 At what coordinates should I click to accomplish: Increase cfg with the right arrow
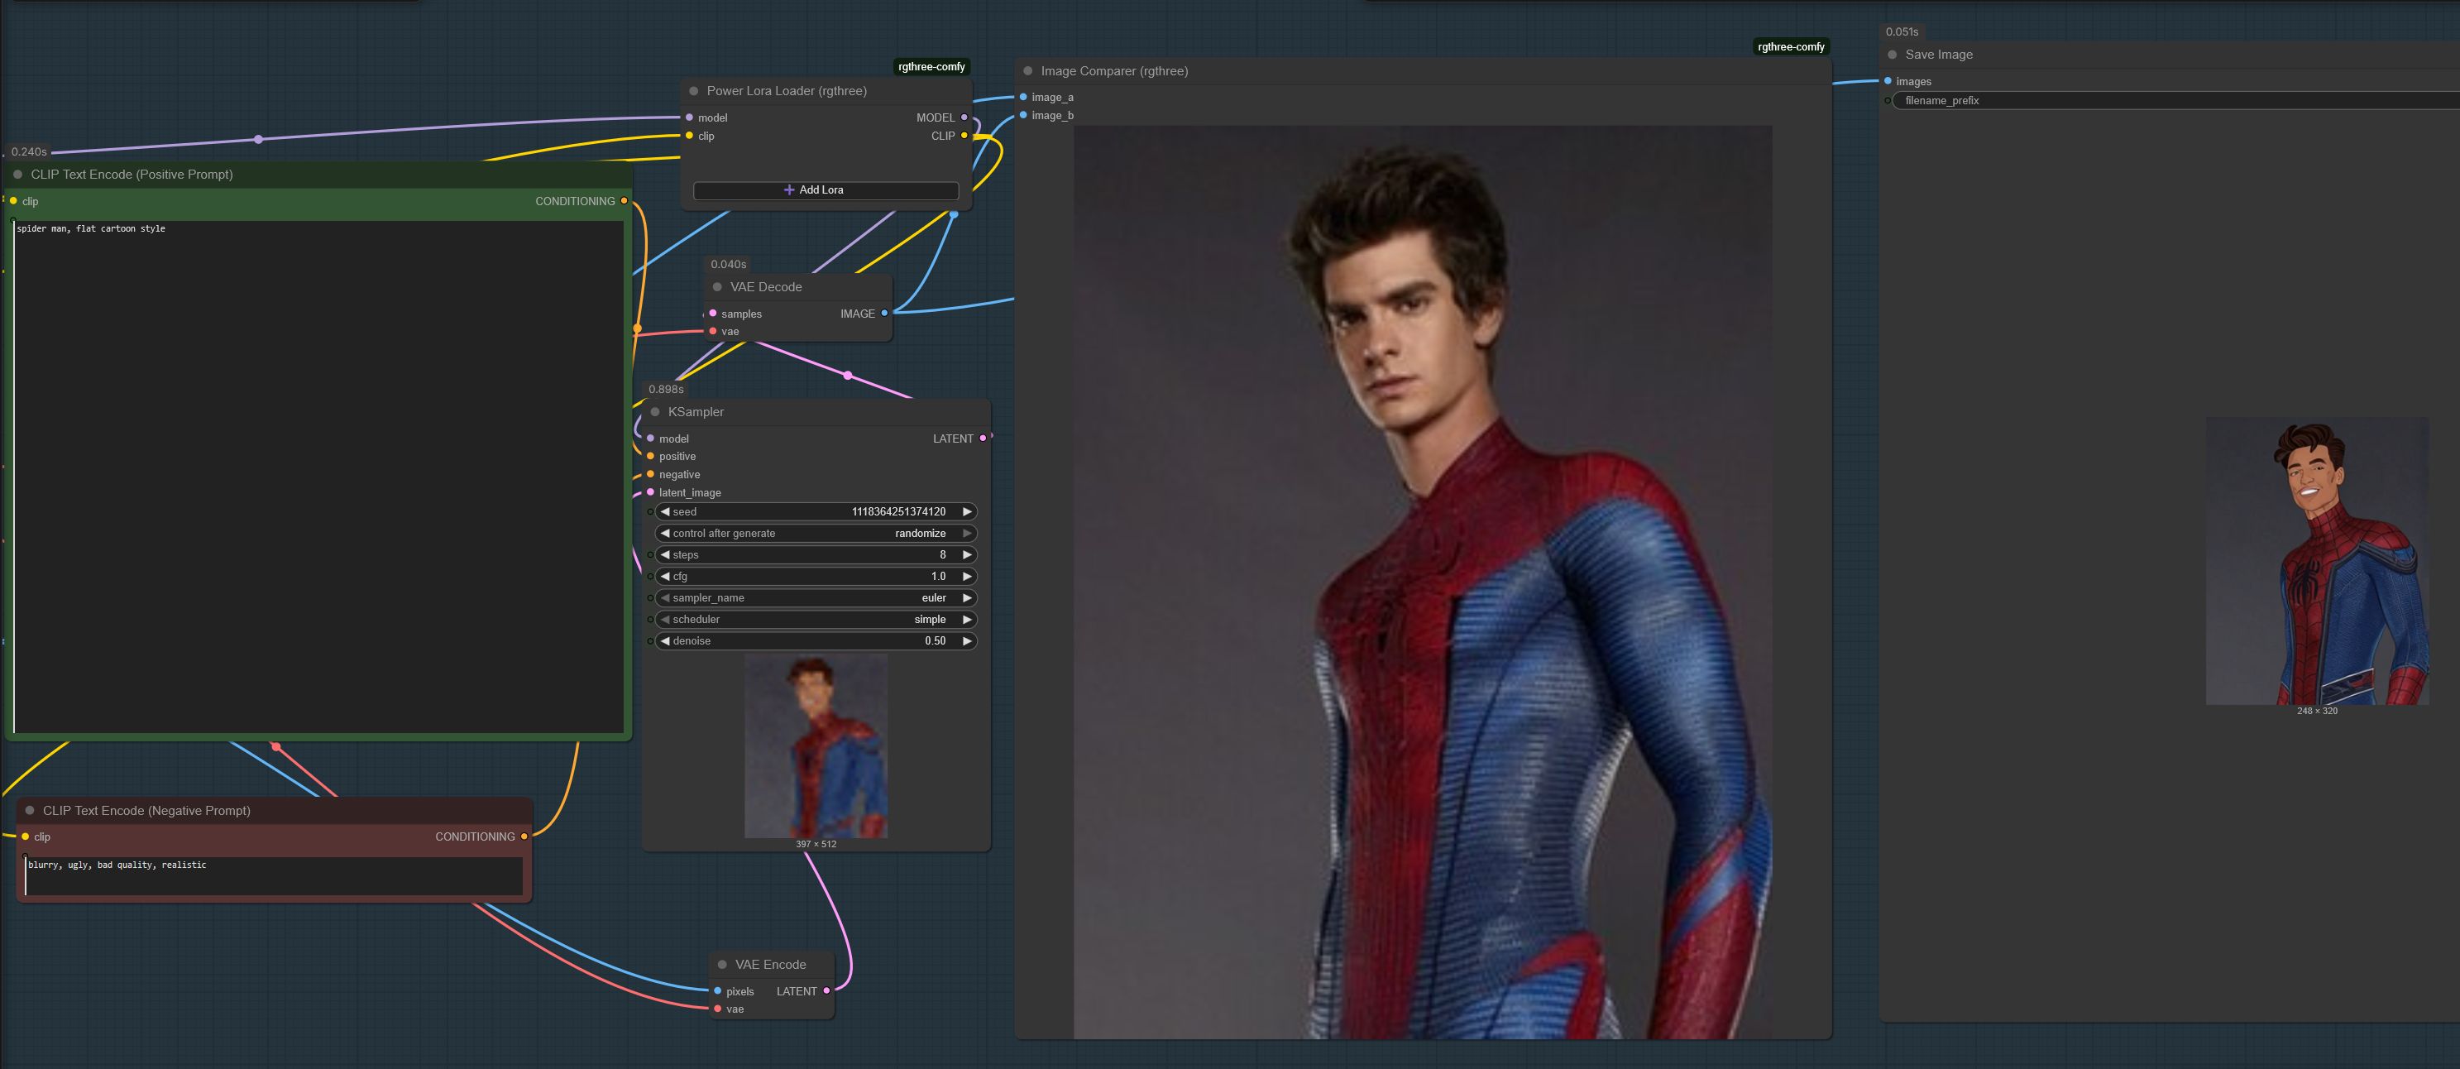click(968, 577)
